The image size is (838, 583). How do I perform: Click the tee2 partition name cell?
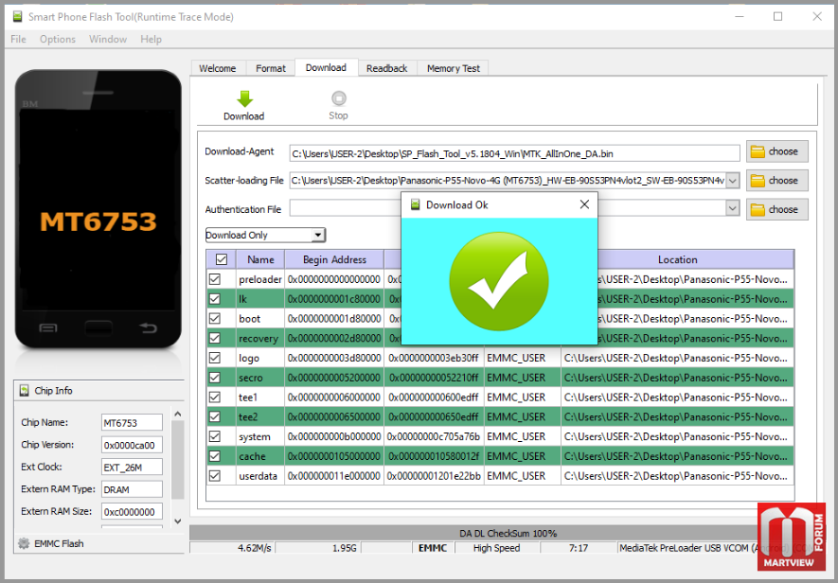pyautogui.click(x=260, y=416)
